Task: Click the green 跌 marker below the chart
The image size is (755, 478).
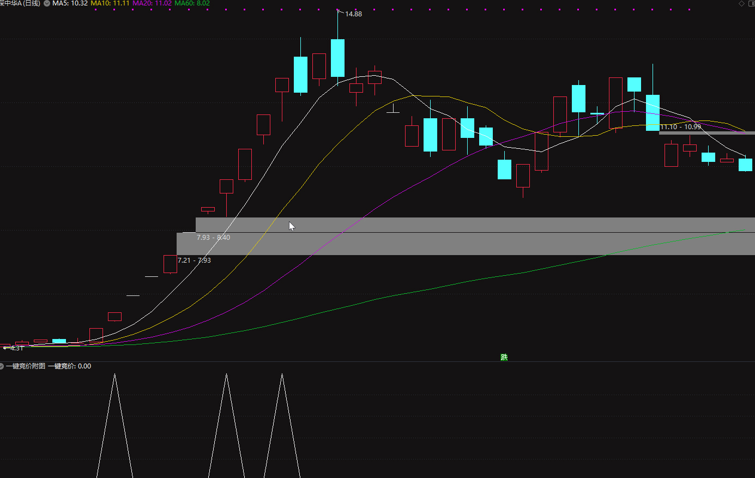Action: point(504,358)
